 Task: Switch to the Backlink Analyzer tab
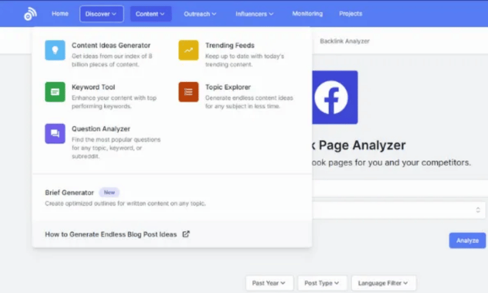[345, 41]
